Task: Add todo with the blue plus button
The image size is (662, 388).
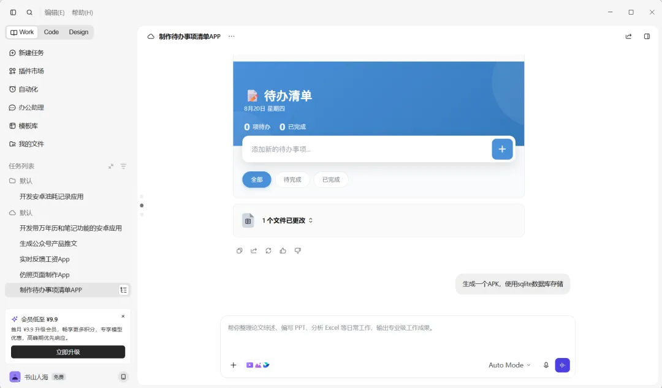Action: pyautogui.click(x=502, y=149)
